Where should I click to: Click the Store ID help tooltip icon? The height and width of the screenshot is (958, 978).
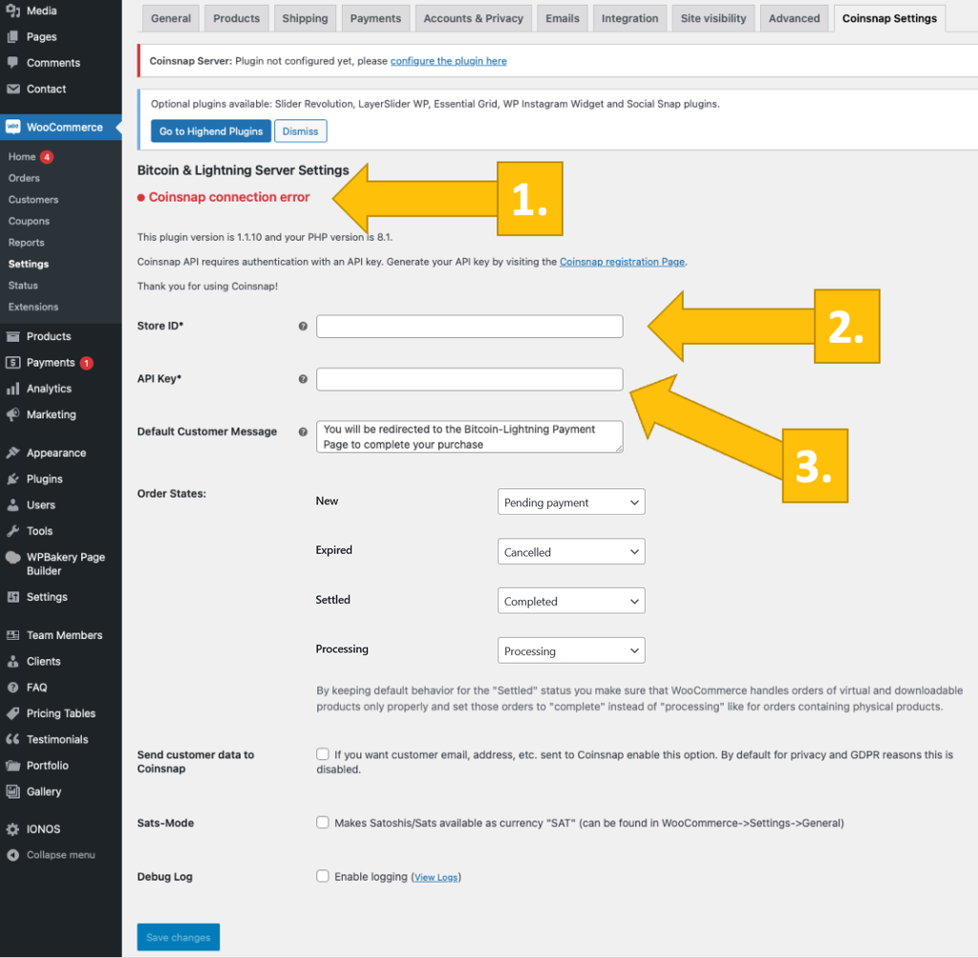tap(303, 327)
